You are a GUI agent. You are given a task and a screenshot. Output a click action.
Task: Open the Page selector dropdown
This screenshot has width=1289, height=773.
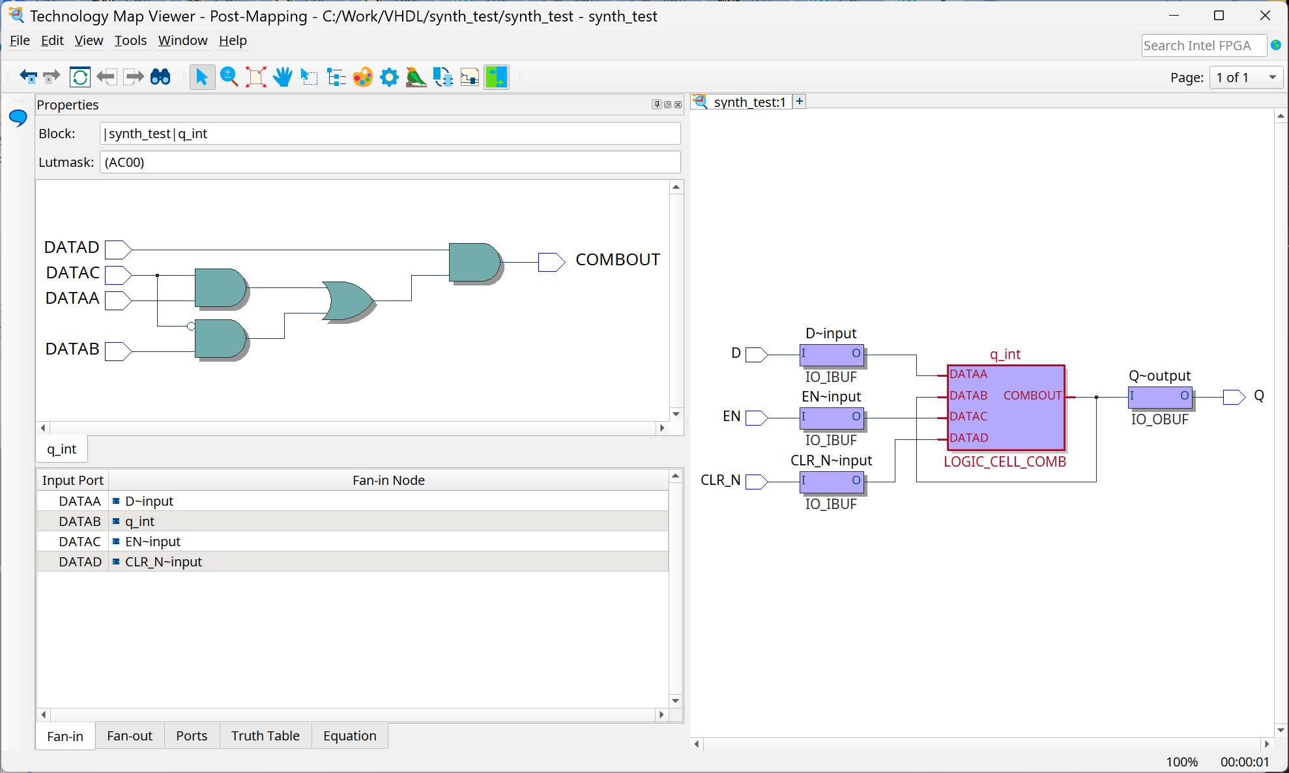(x=1246, y=78)
